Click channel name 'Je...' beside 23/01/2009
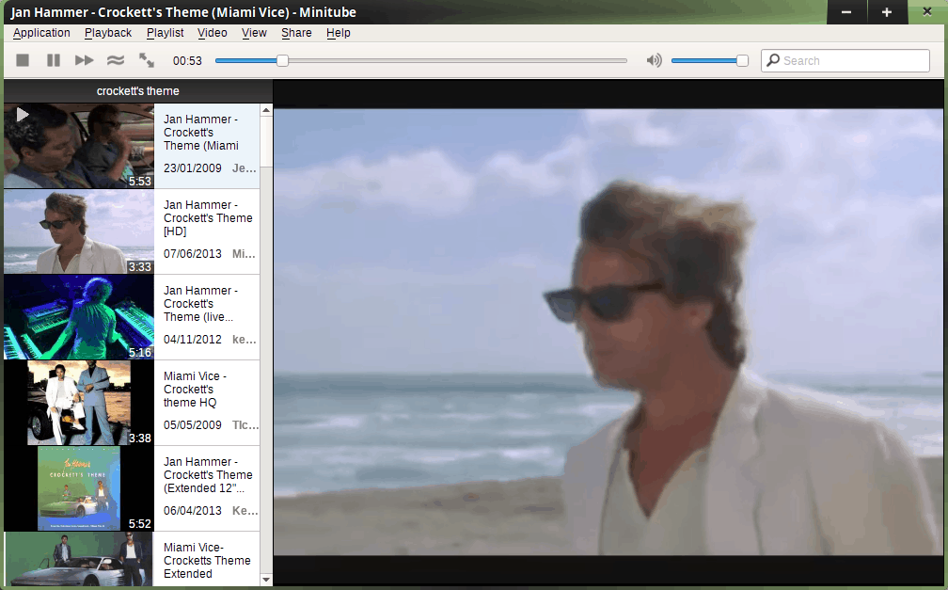Viewport: 948px width, 590px height. [x=245, y=168]
